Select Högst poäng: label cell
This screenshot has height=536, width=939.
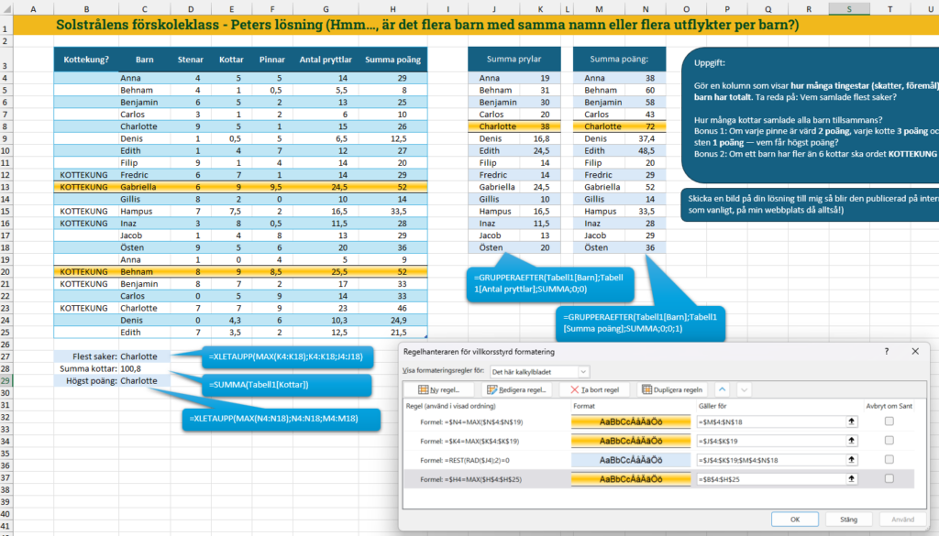(86, 380)
